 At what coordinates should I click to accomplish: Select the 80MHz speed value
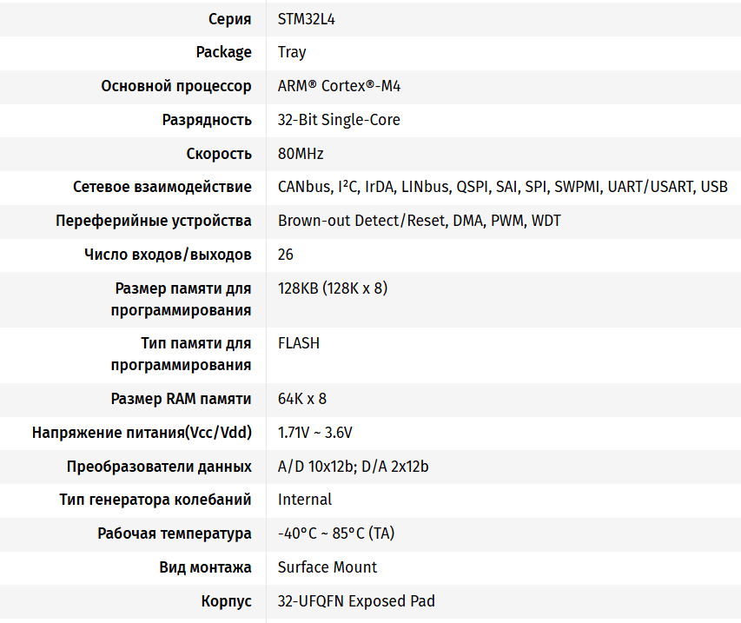301,154
